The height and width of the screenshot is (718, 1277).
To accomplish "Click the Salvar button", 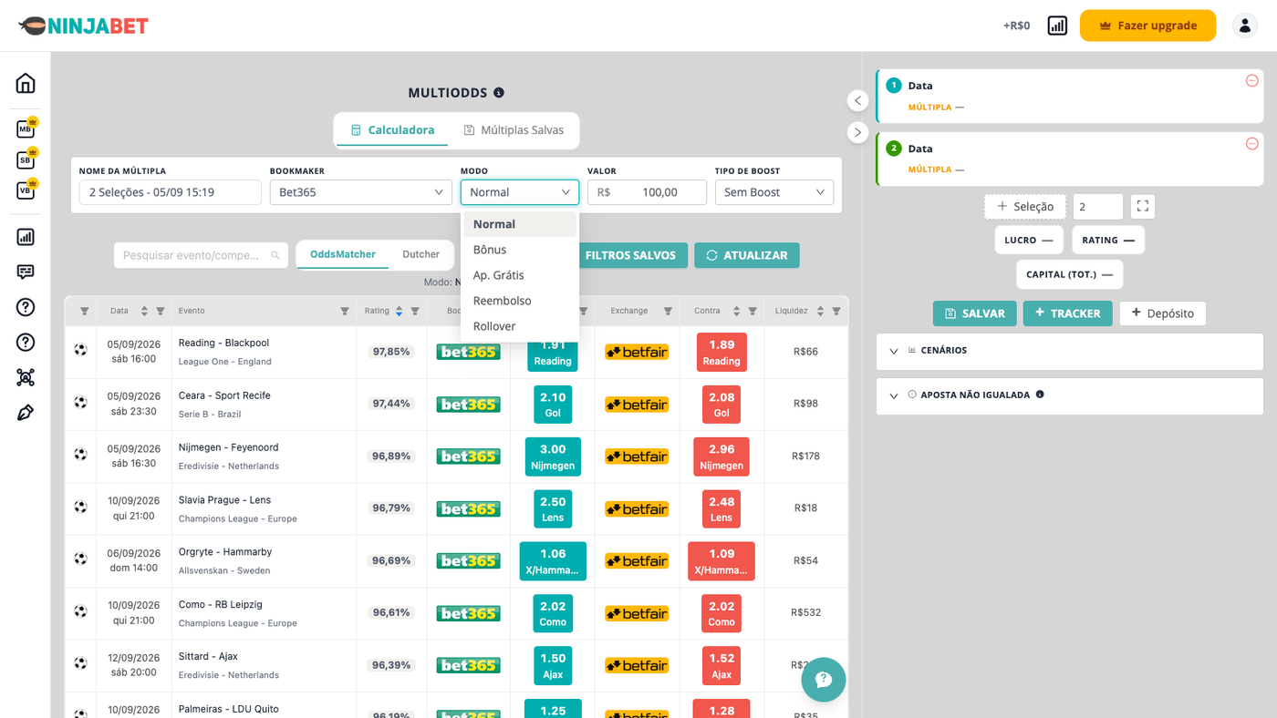I will 975,313.
